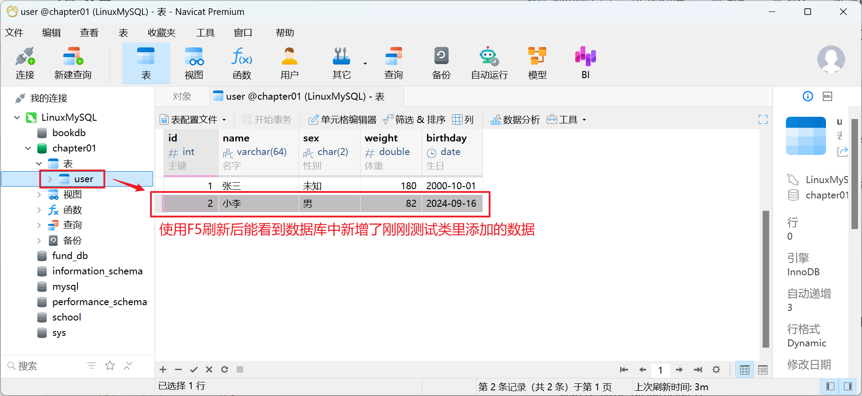
Task: Select the 表 table toolbar icon
Action: click(x=146, y=63)
